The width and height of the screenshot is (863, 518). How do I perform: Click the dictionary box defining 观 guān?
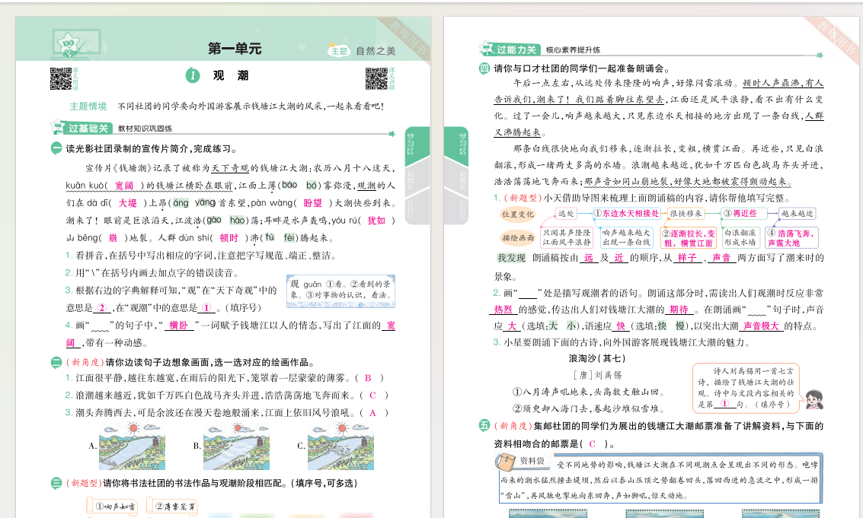[x=340, y=290]
